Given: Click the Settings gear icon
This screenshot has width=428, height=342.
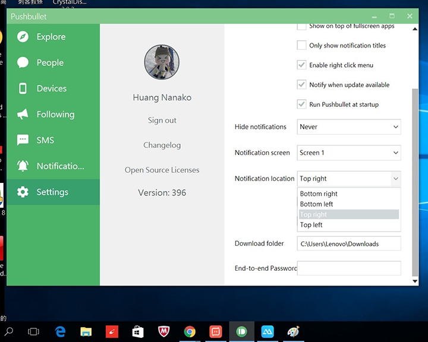Looking at the screenshot, I should pos(23,192).
